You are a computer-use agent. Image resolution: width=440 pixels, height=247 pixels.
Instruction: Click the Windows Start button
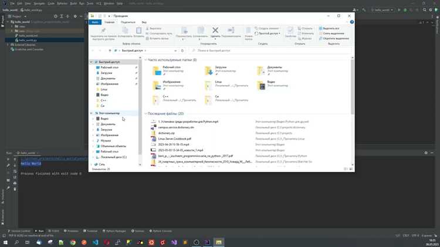pyautogui.click(x=5, y=242)
